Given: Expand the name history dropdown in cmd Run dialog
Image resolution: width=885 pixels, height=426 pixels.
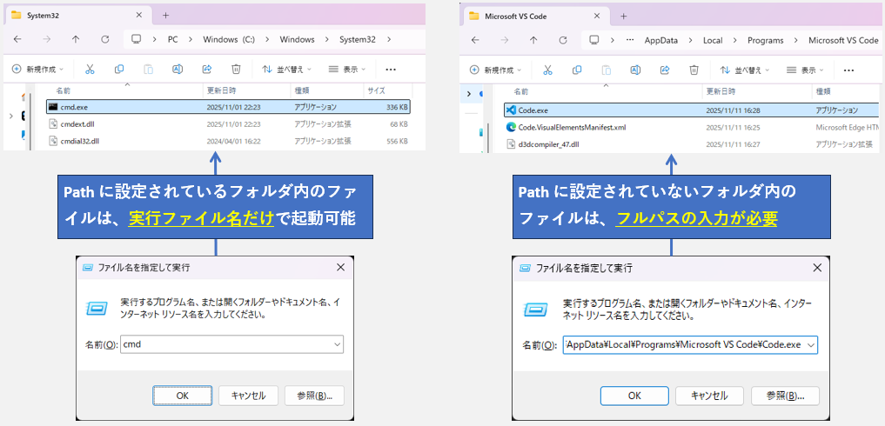Looking at the screenshot, I should click(337, 344).
